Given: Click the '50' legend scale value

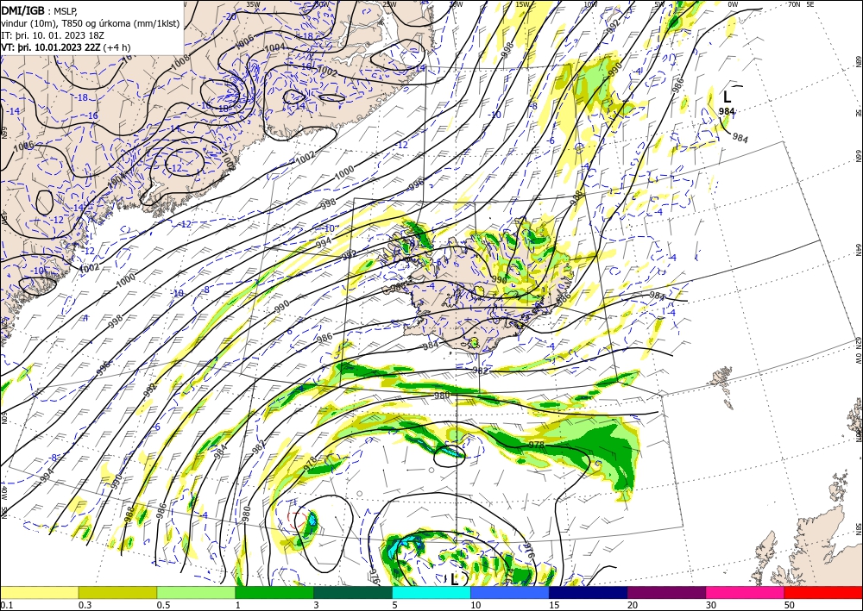Looking at the screenshot, I should coord(790,605).
